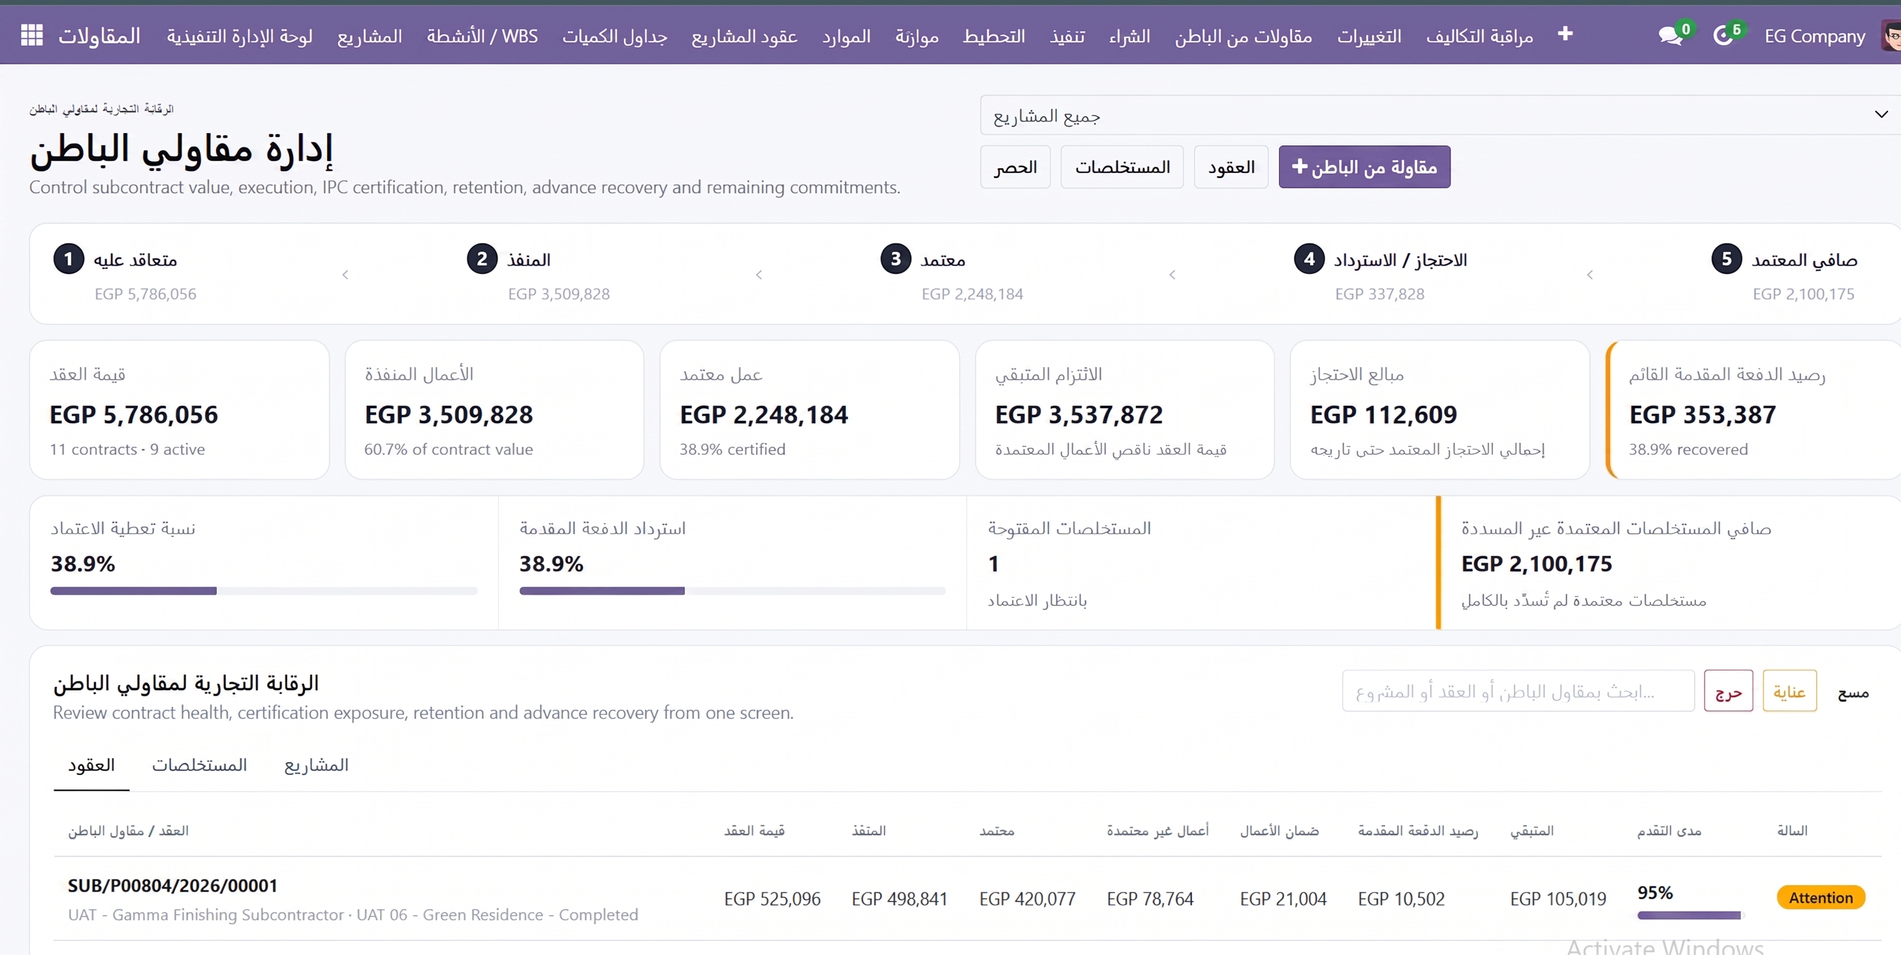
Task: Open the الموارد menu
Action: tap(847, 36)
